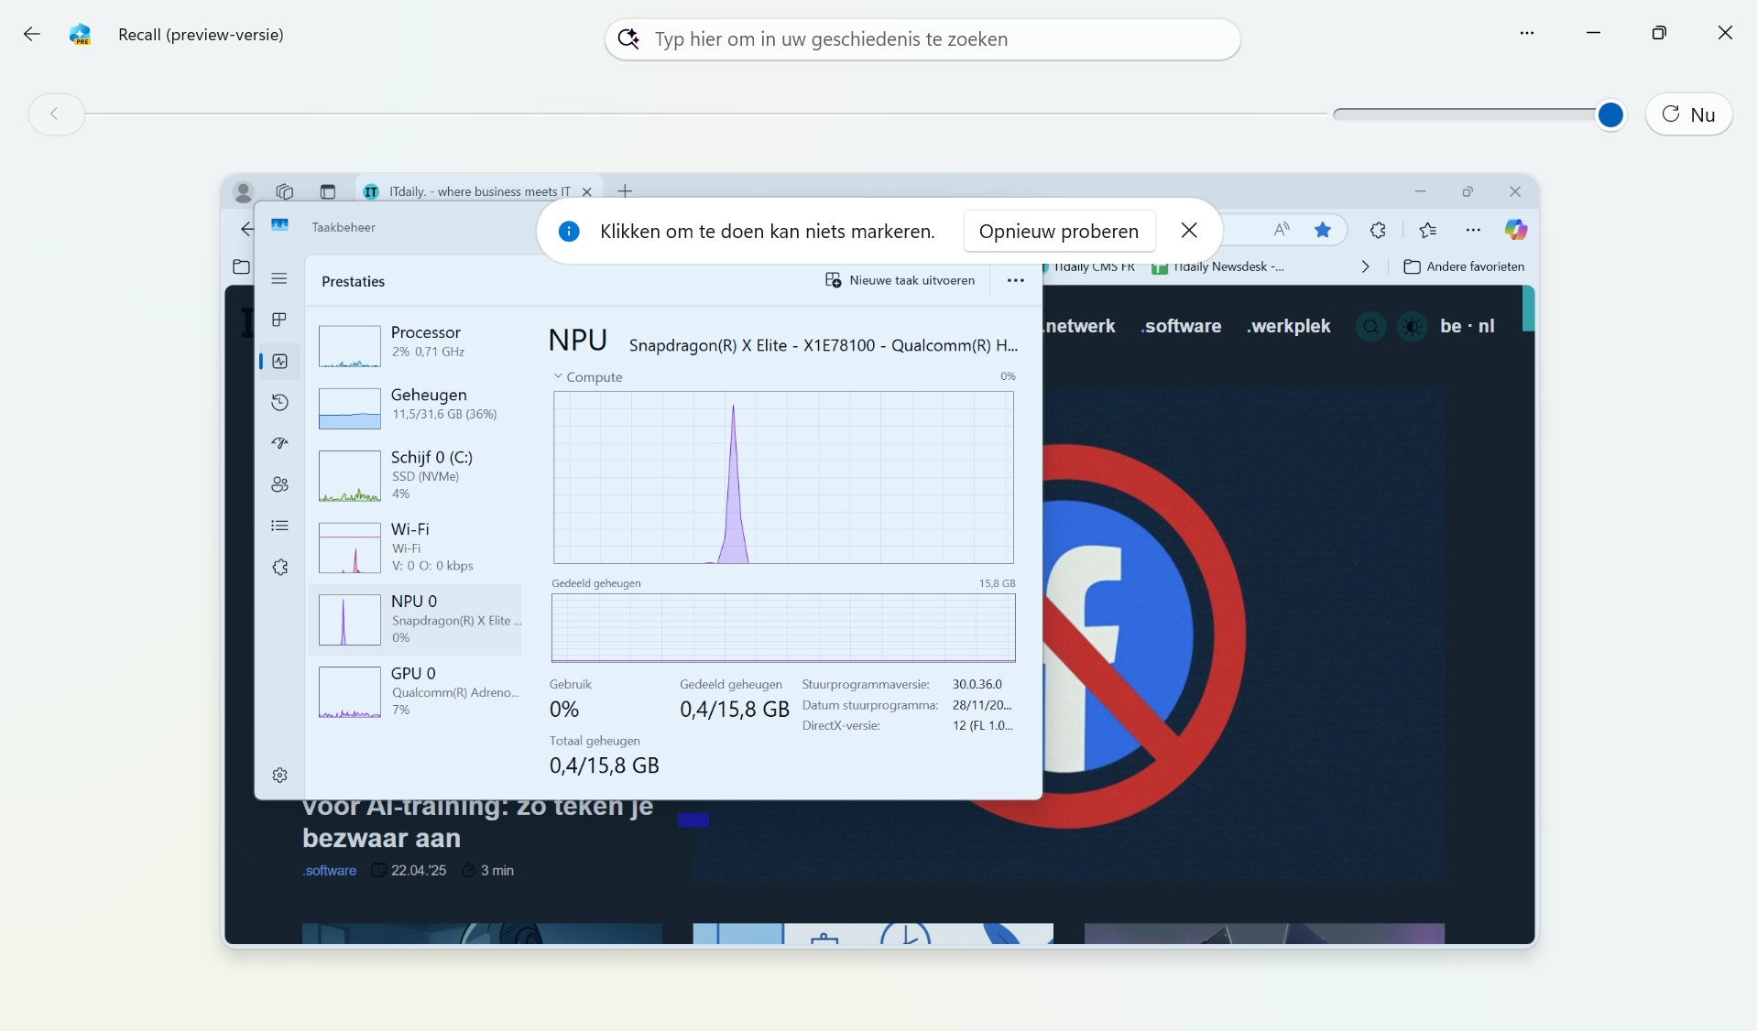1757x1031 pixels.
Task: Open Edge favorites list icon
Action: [1428, 230]
